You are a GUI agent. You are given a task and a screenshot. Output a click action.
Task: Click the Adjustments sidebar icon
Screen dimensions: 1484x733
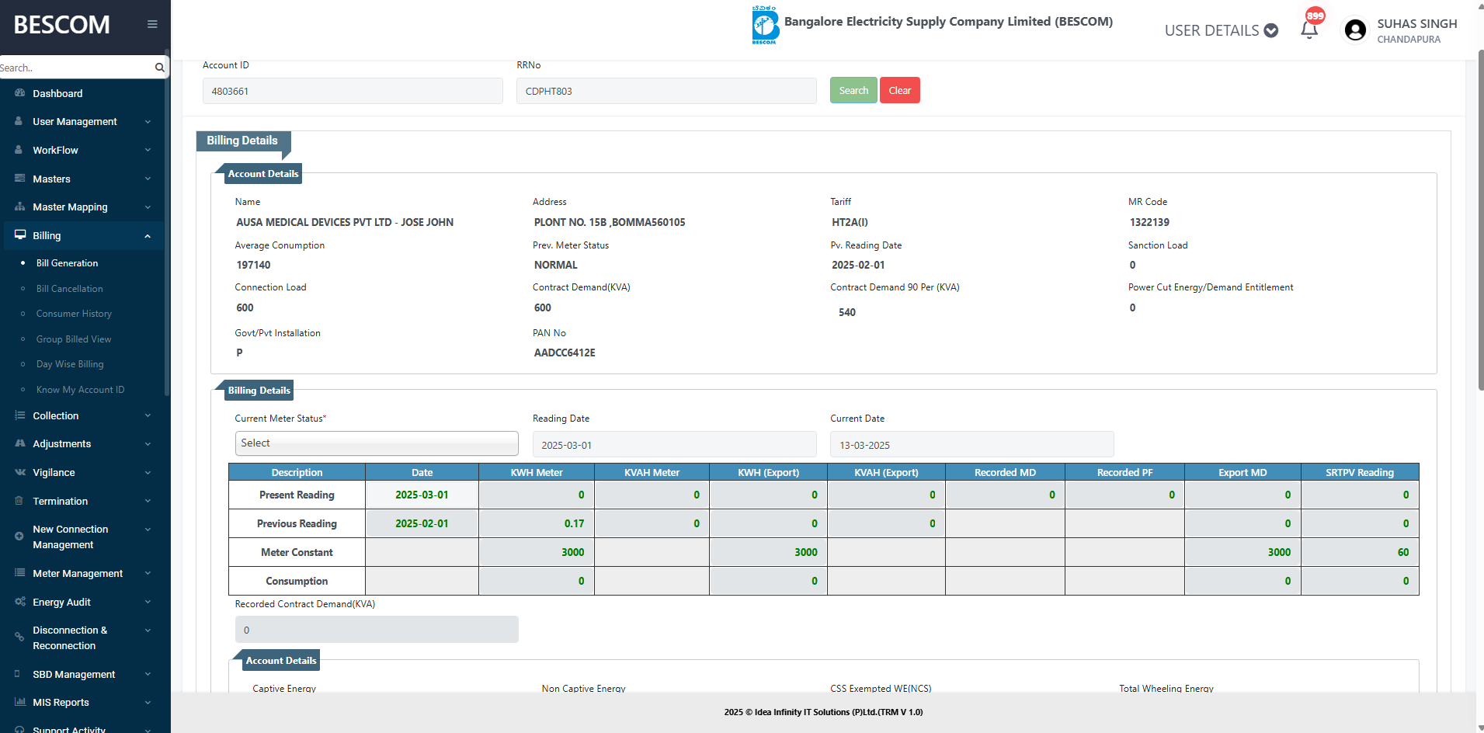19,443
